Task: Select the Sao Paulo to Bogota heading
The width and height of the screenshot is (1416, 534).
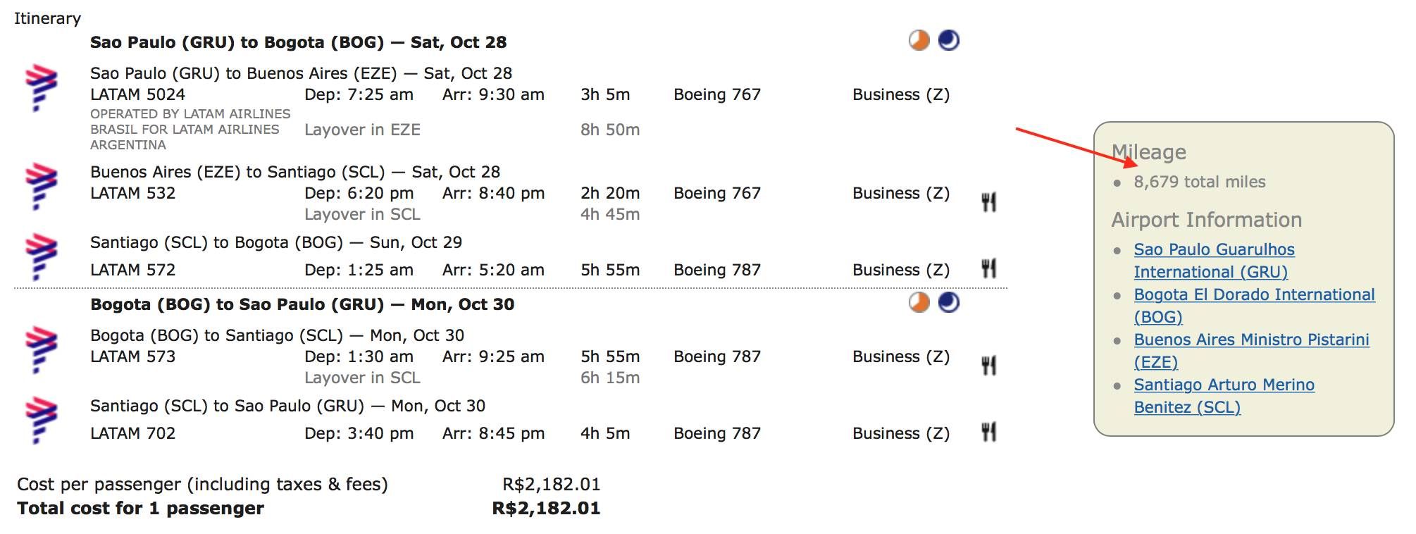Action: tap(298, 42)
